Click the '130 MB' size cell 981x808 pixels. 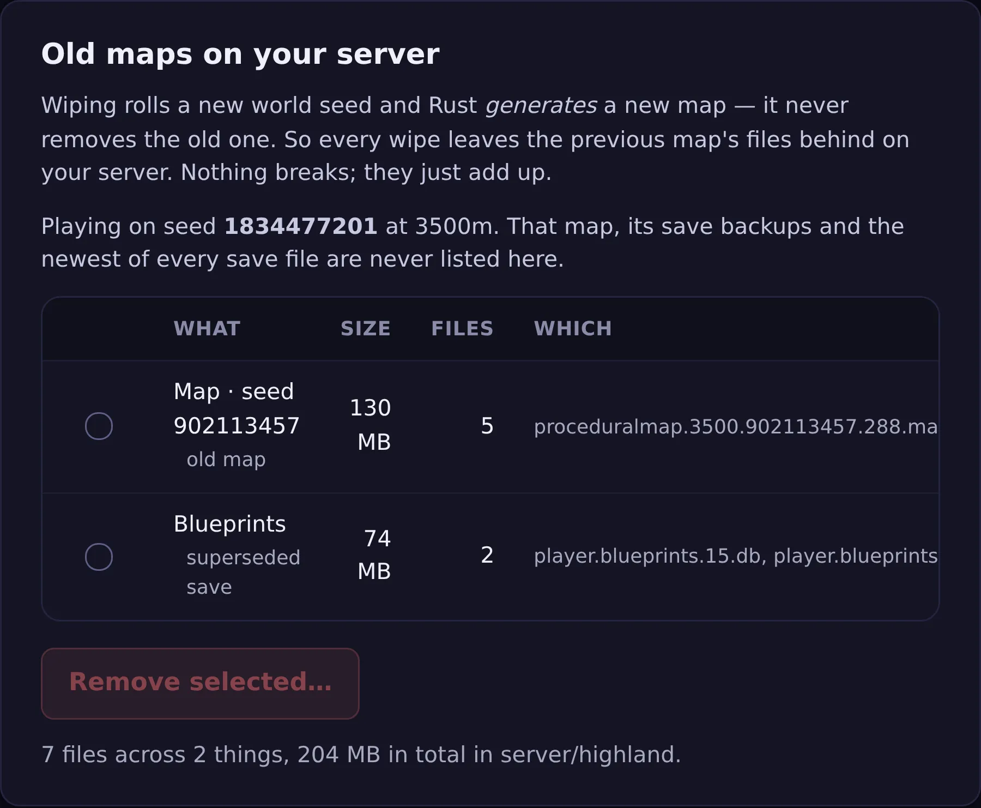[x=371, y=425]
